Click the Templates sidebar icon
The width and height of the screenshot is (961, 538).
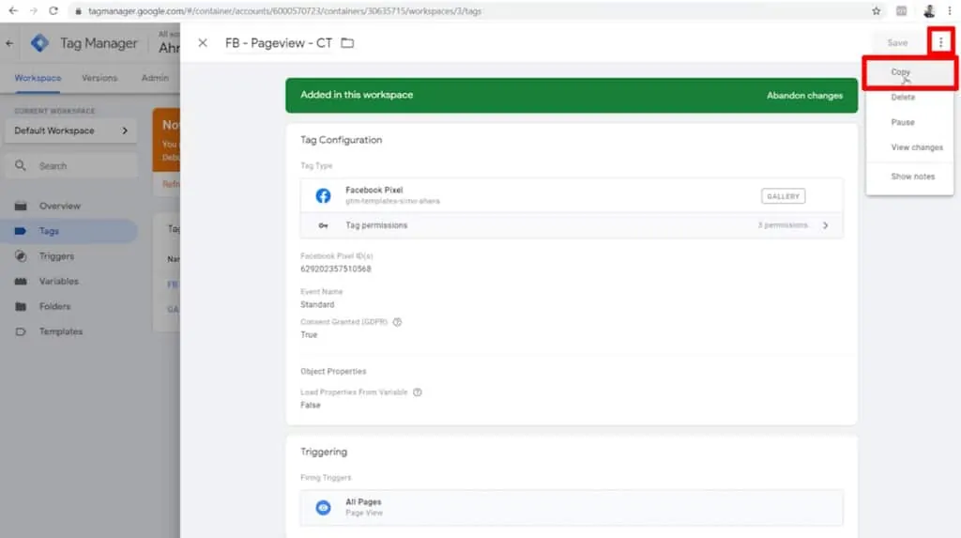[21, 331]
